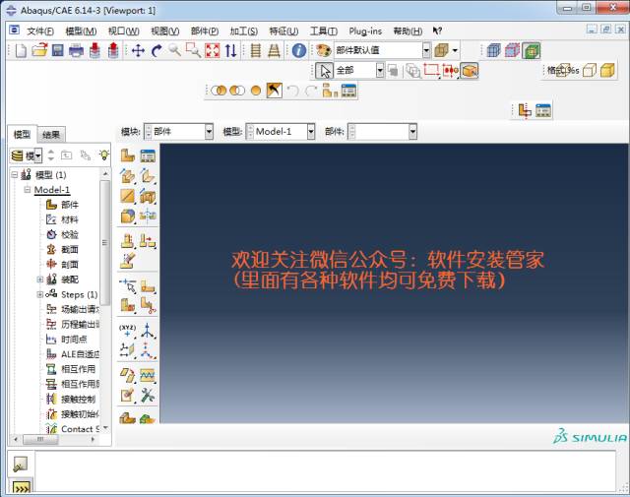Click the color palette icon beside 部件默认值
Screen dimensions: 630x497
[323, 50]
